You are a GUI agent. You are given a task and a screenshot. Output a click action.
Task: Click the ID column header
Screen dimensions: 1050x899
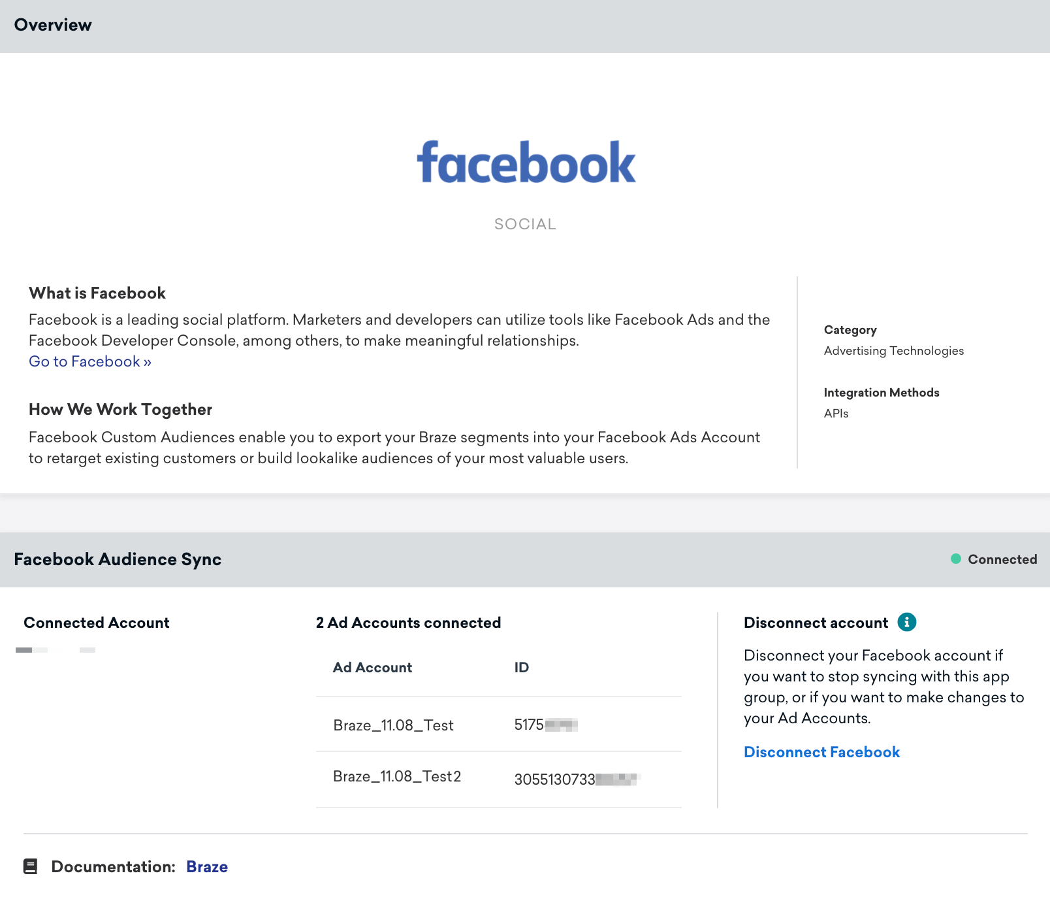[x=521, y=667]
